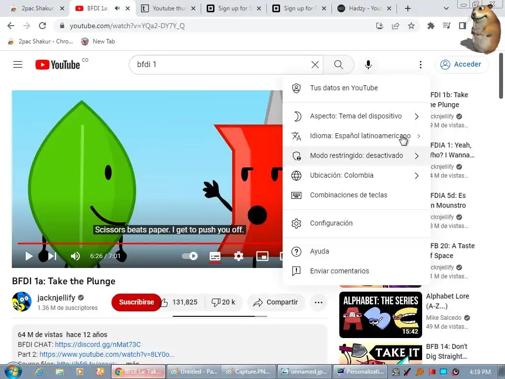Install app icon in address bar
The image size is (505, 379).
tap(380, 26)
